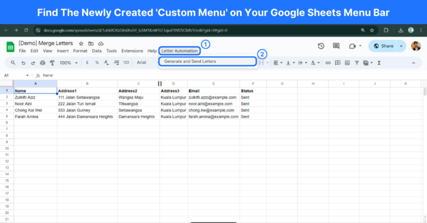The height and width of the screenshot is (223, 427).
Task: Select the Status header cell
Action: coord(253,90)
